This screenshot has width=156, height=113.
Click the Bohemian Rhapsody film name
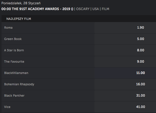pyautogui.click(x=19, y=84)
